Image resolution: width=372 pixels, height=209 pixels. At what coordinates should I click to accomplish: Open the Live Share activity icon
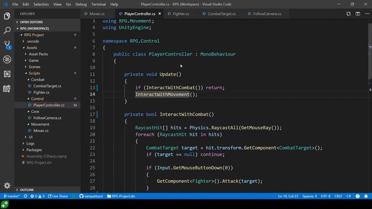click(x=7, y=89)
